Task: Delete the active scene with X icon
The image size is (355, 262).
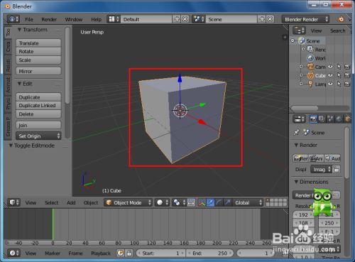Action: click(x=270, y=19)
